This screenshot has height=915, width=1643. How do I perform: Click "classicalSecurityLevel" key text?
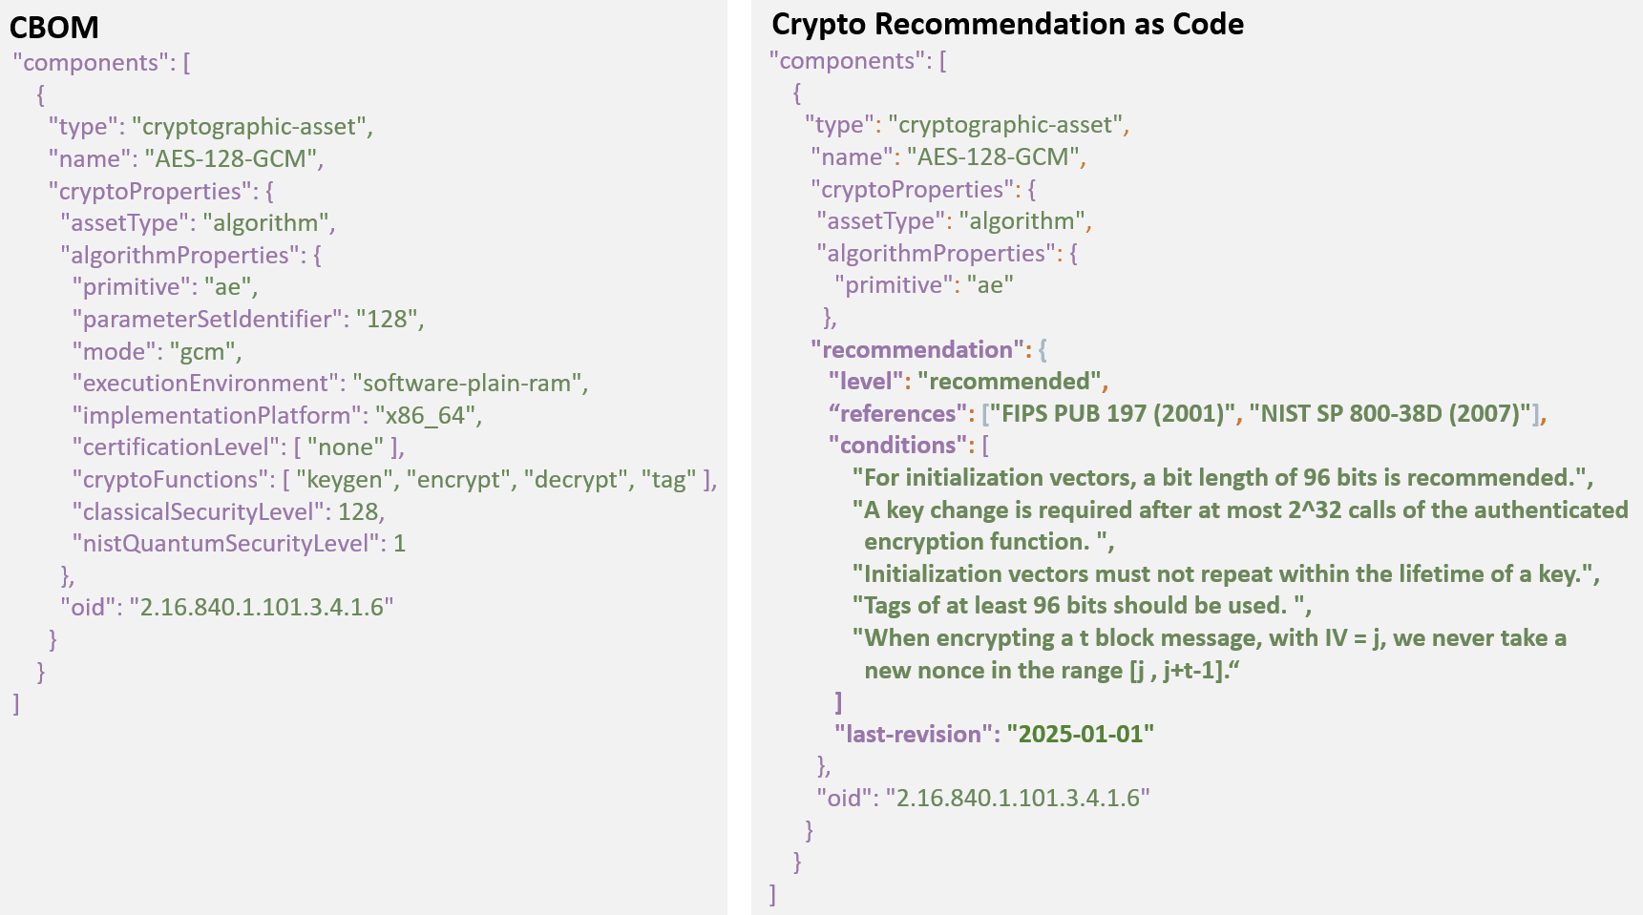199,512
